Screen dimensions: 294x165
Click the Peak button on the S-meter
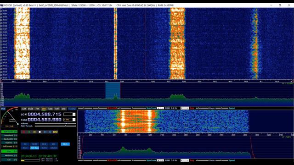(3, 109)
